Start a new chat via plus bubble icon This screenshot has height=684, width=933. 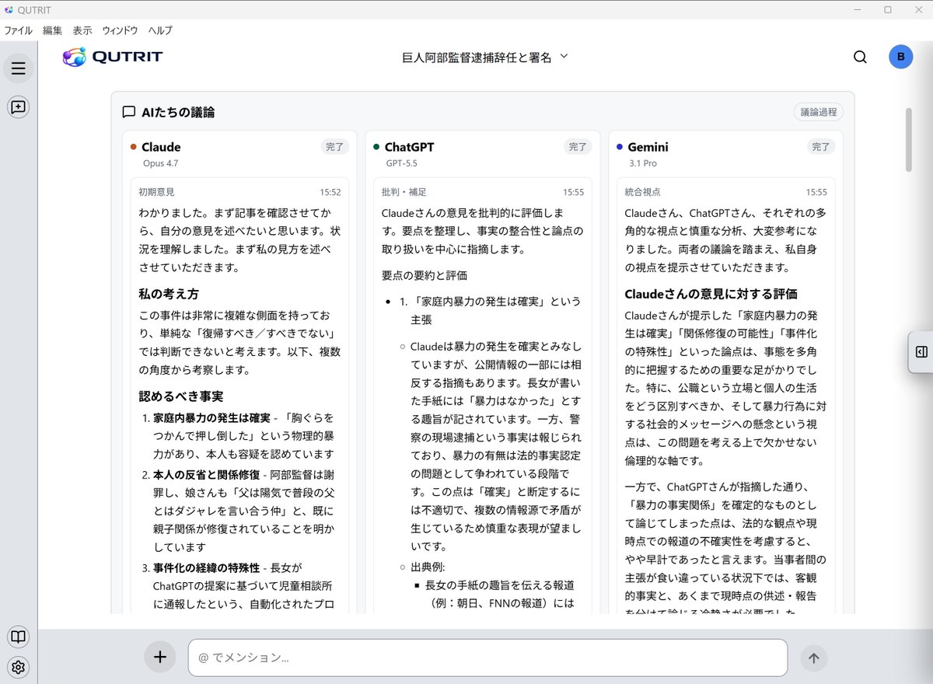19,107
